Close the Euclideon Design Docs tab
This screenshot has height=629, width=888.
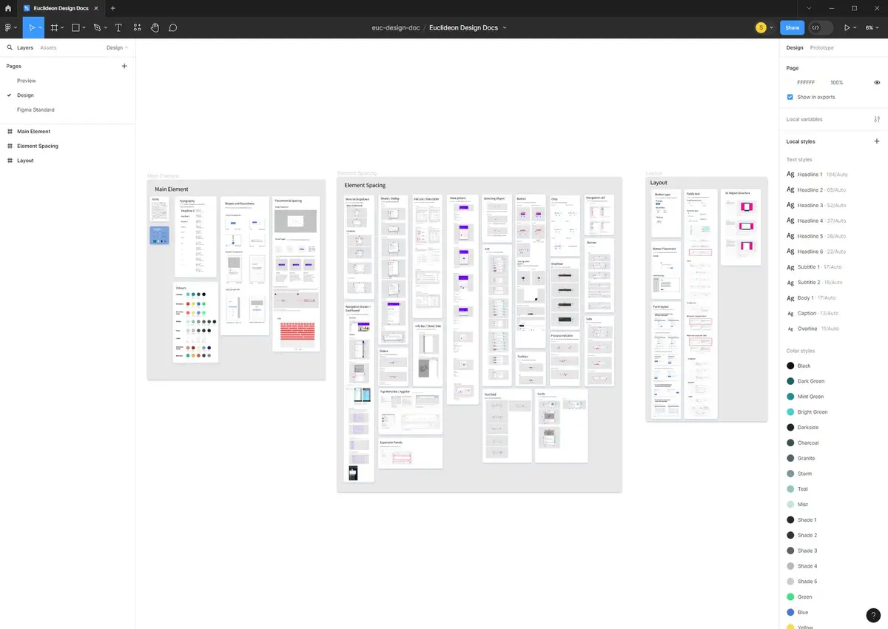pyautogui.click(x=95, y=8)
